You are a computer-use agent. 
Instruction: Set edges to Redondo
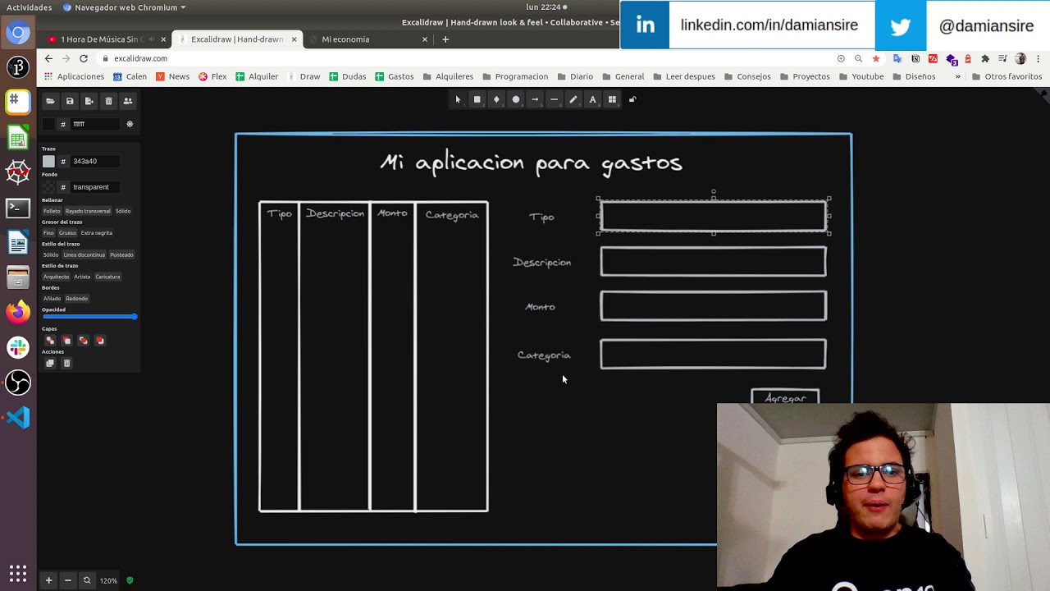(x=76, y=299)
